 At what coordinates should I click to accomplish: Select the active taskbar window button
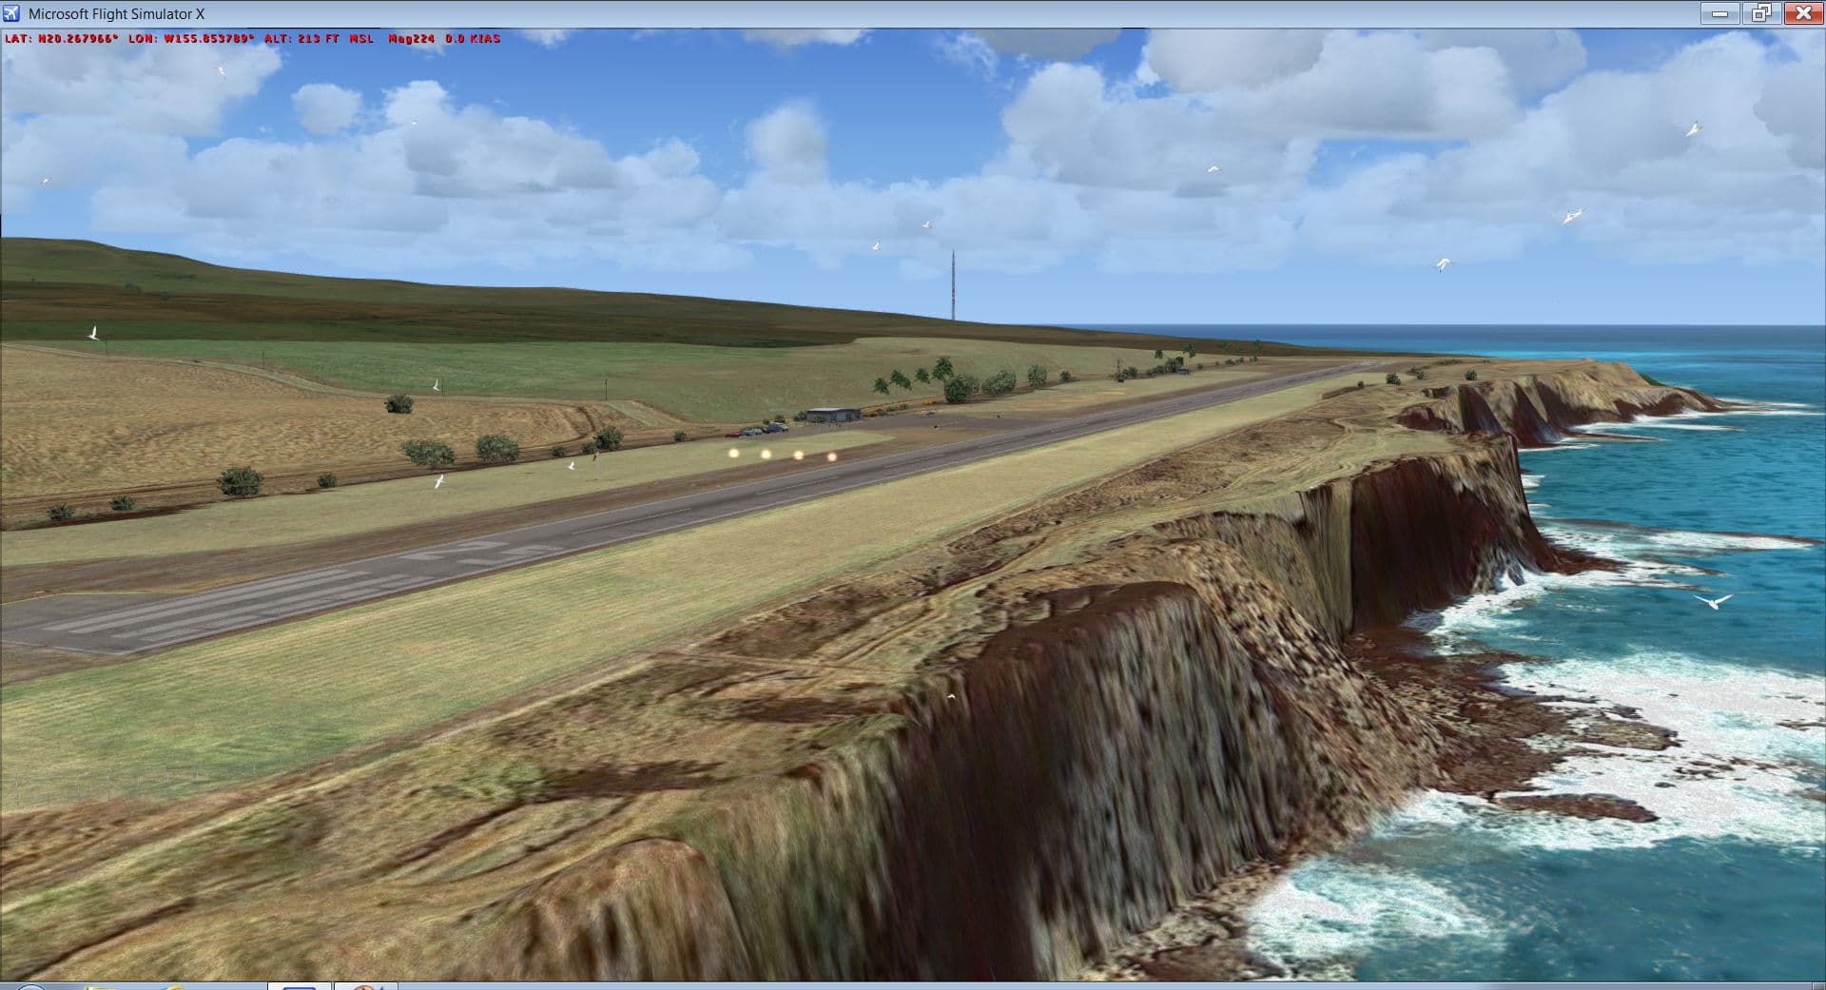299,986
